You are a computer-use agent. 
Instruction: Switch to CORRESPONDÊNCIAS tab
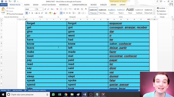(x=80, y=5)
